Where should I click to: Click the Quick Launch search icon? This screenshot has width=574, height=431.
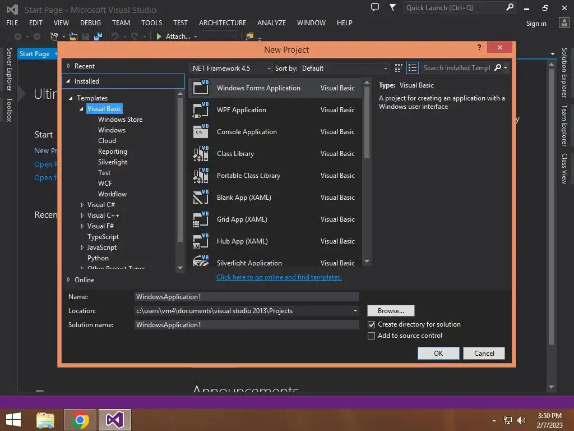(510, 7)
